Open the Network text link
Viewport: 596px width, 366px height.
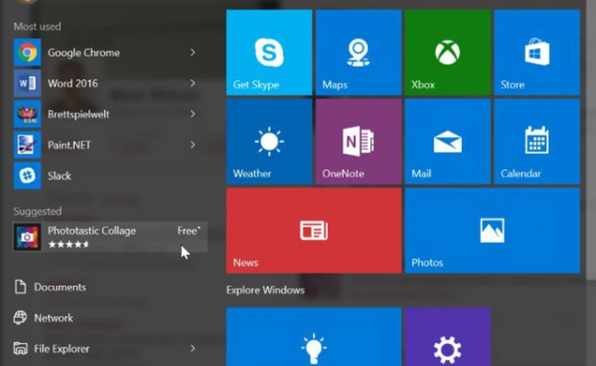click(53, 317)
